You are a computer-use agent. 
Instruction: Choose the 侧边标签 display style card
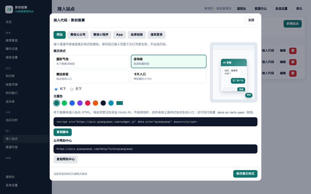[91, 76]
